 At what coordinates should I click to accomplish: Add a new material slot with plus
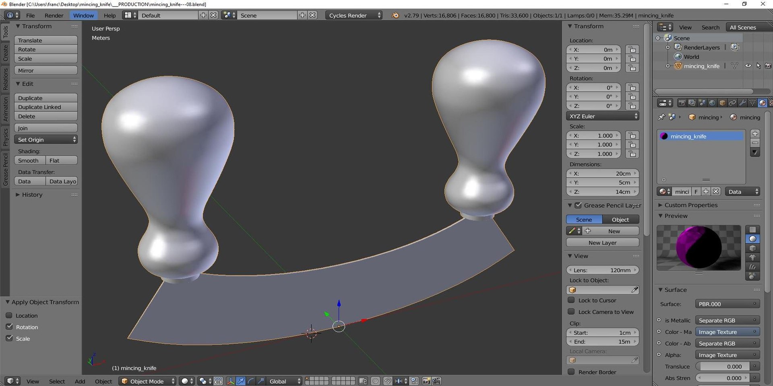[755, 133]
